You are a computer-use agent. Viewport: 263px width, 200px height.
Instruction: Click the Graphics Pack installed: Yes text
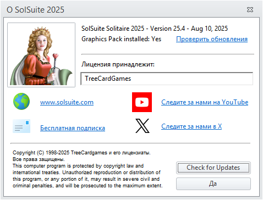coord(121,39)
